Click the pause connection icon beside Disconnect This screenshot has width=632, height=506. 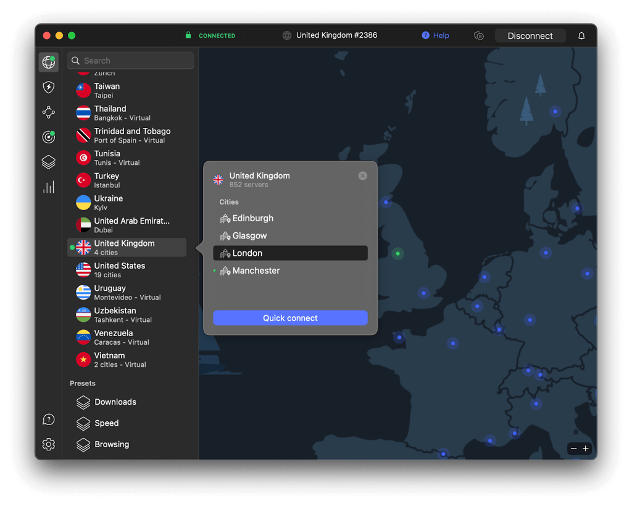479,35
